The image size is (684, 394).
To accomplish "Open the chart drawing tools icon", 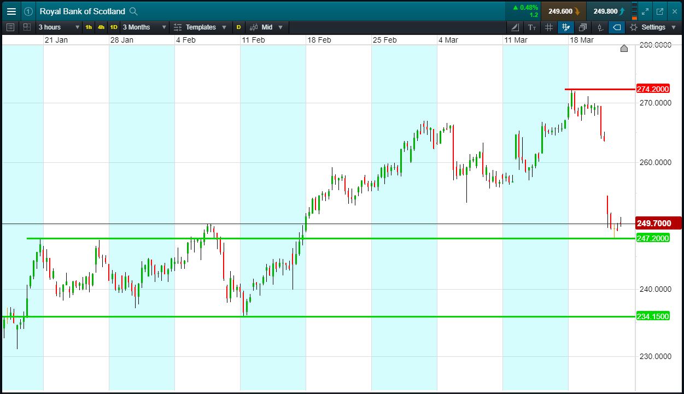I will click(515, 27).
